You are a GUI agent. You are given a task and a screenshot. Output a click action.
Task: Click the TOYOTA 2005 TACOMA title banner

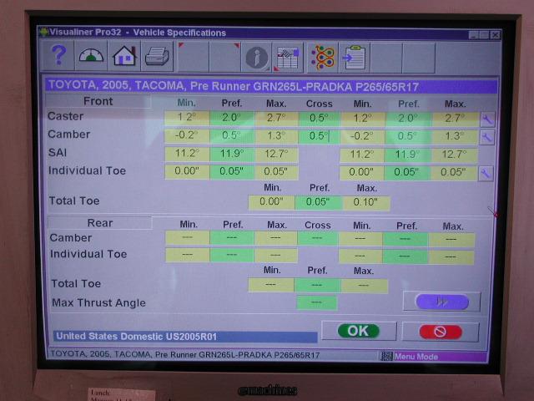[x=271, y=86]
